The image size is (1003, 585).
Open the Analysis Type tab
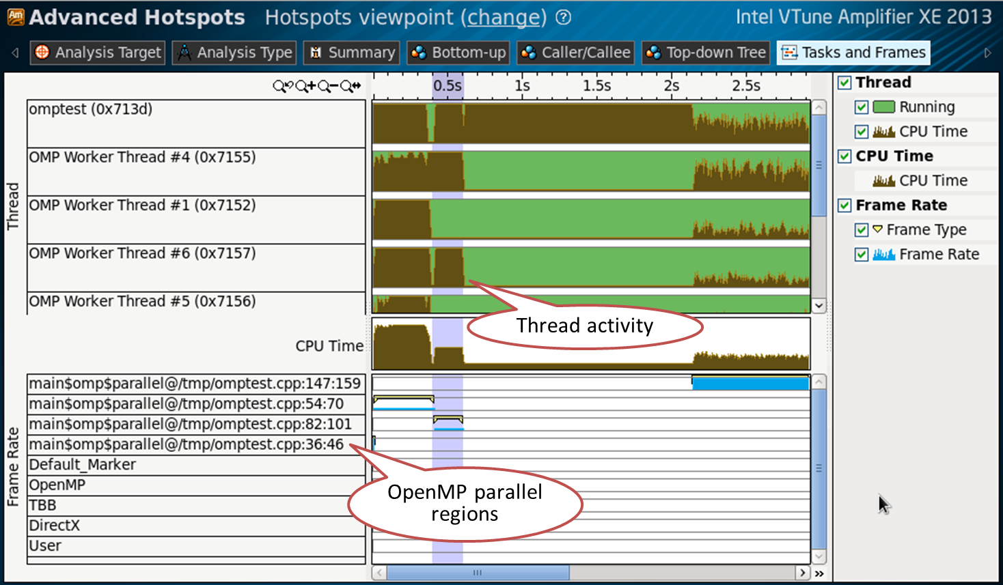point(234,53)
